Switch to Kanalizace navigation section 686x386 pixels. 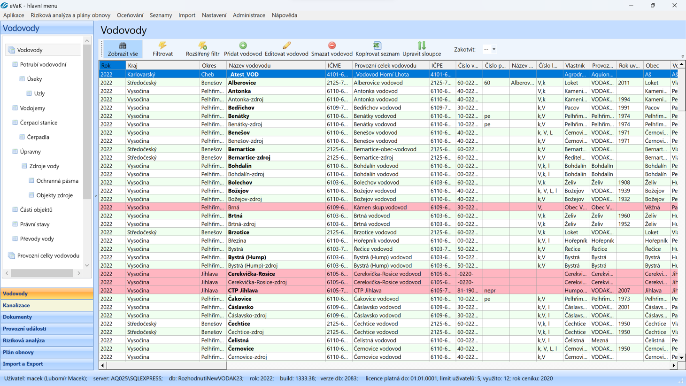pos(47,305)
